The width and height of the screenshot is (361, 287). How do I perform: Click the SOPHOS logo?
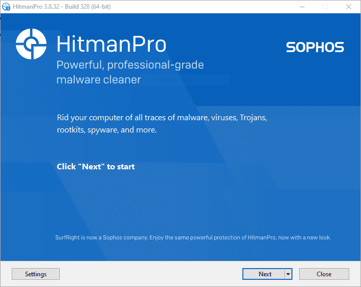pos(315,47)
